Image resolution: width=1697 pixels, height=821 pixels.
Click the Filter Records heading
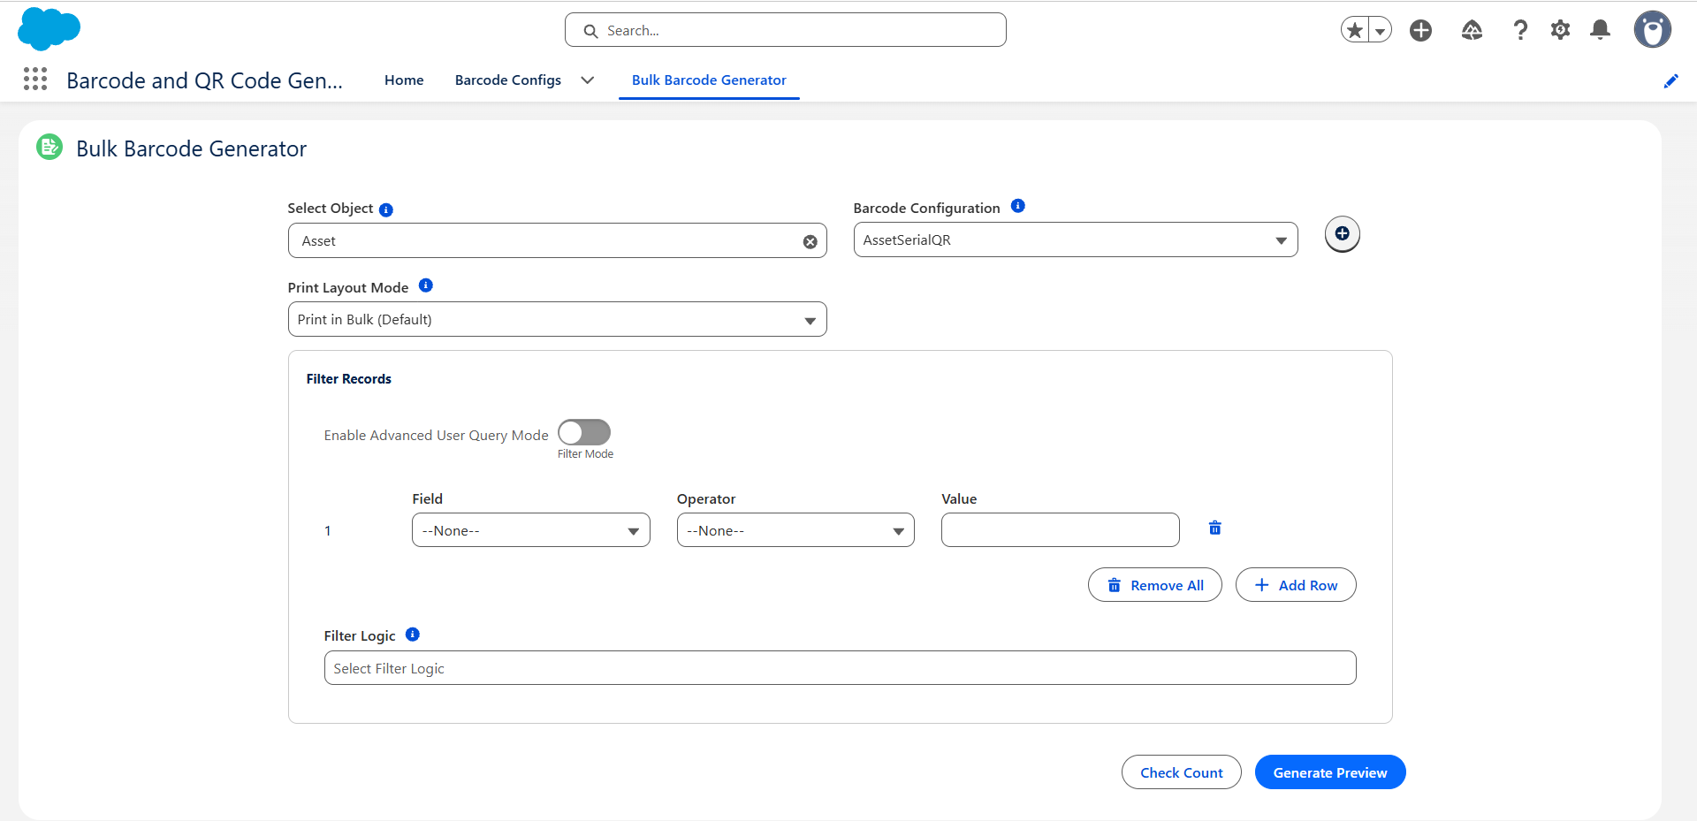coord(349,379)
